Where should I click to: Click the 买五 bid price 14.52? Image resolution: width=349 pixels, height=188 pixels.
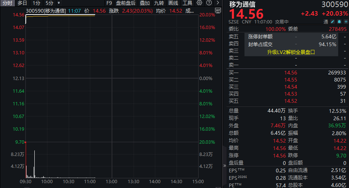point(290,101)
